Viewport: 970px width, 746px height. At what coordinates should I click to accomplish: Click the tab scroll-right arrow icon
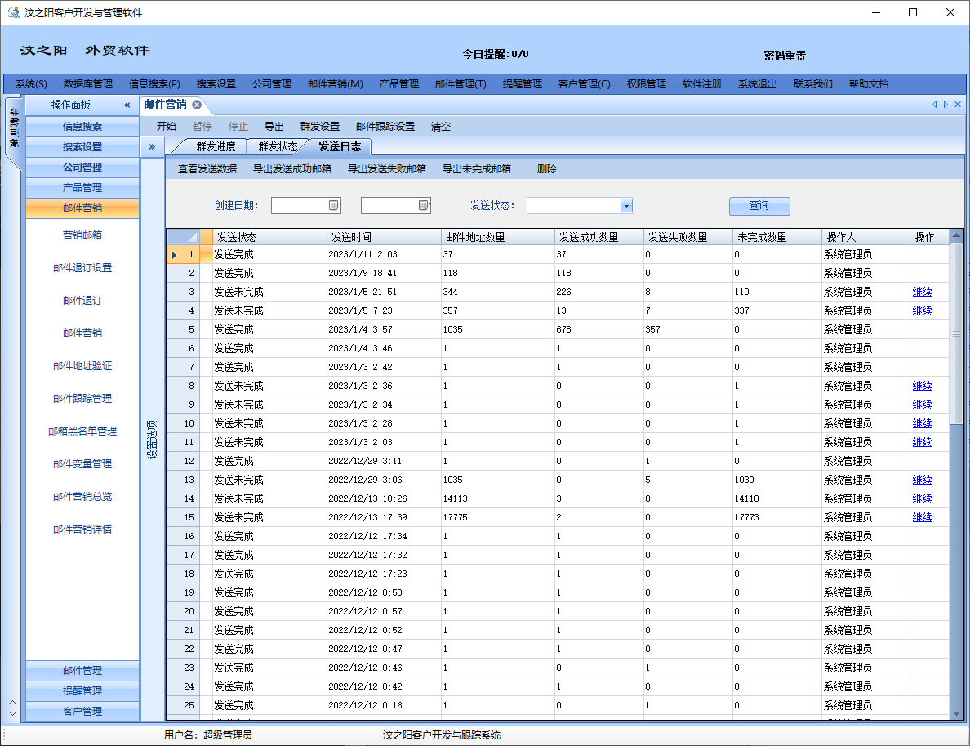(x=946, y=105)
